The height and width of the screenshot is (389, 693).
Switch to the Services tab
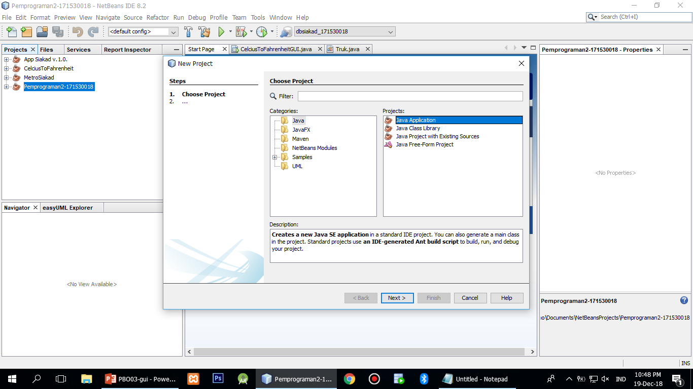79,50
